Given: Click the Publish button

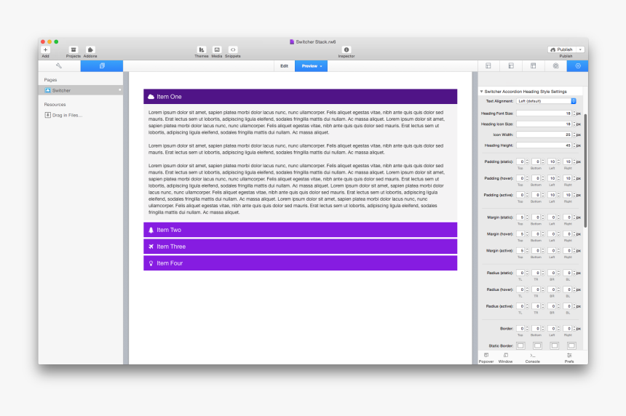Looking at the screenshot, I should click(x=562, y=49).
